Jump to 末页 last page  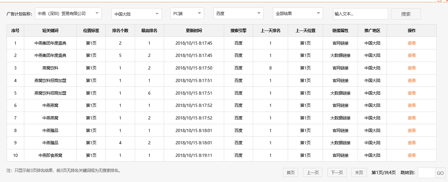pyautogui.click(x=359, y=172)
